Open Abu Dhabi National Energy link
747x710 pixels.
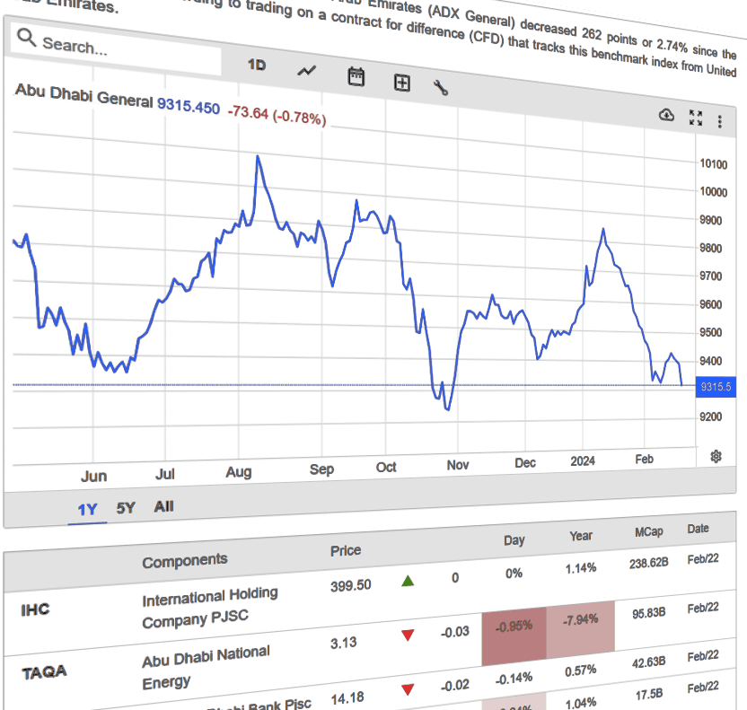(206, 668)
